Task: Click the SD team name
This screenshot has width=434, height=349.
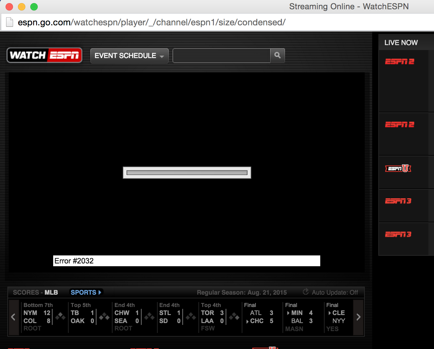Action: point(164,321)
